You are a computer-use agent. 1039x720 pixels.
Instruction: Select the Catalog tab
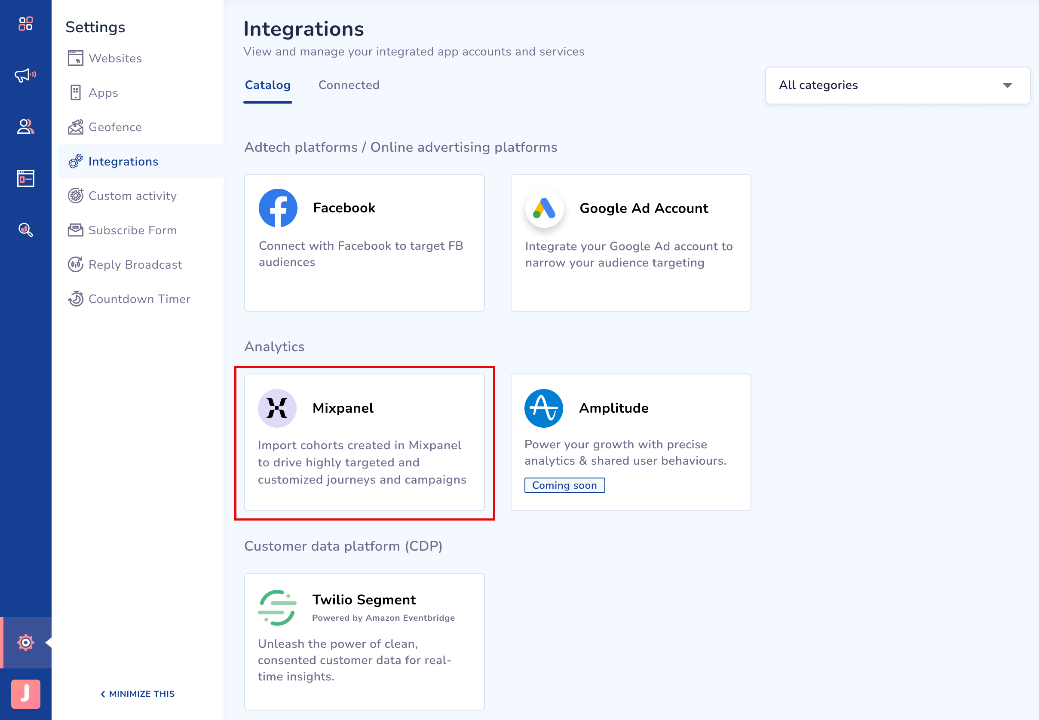(268, 85)
